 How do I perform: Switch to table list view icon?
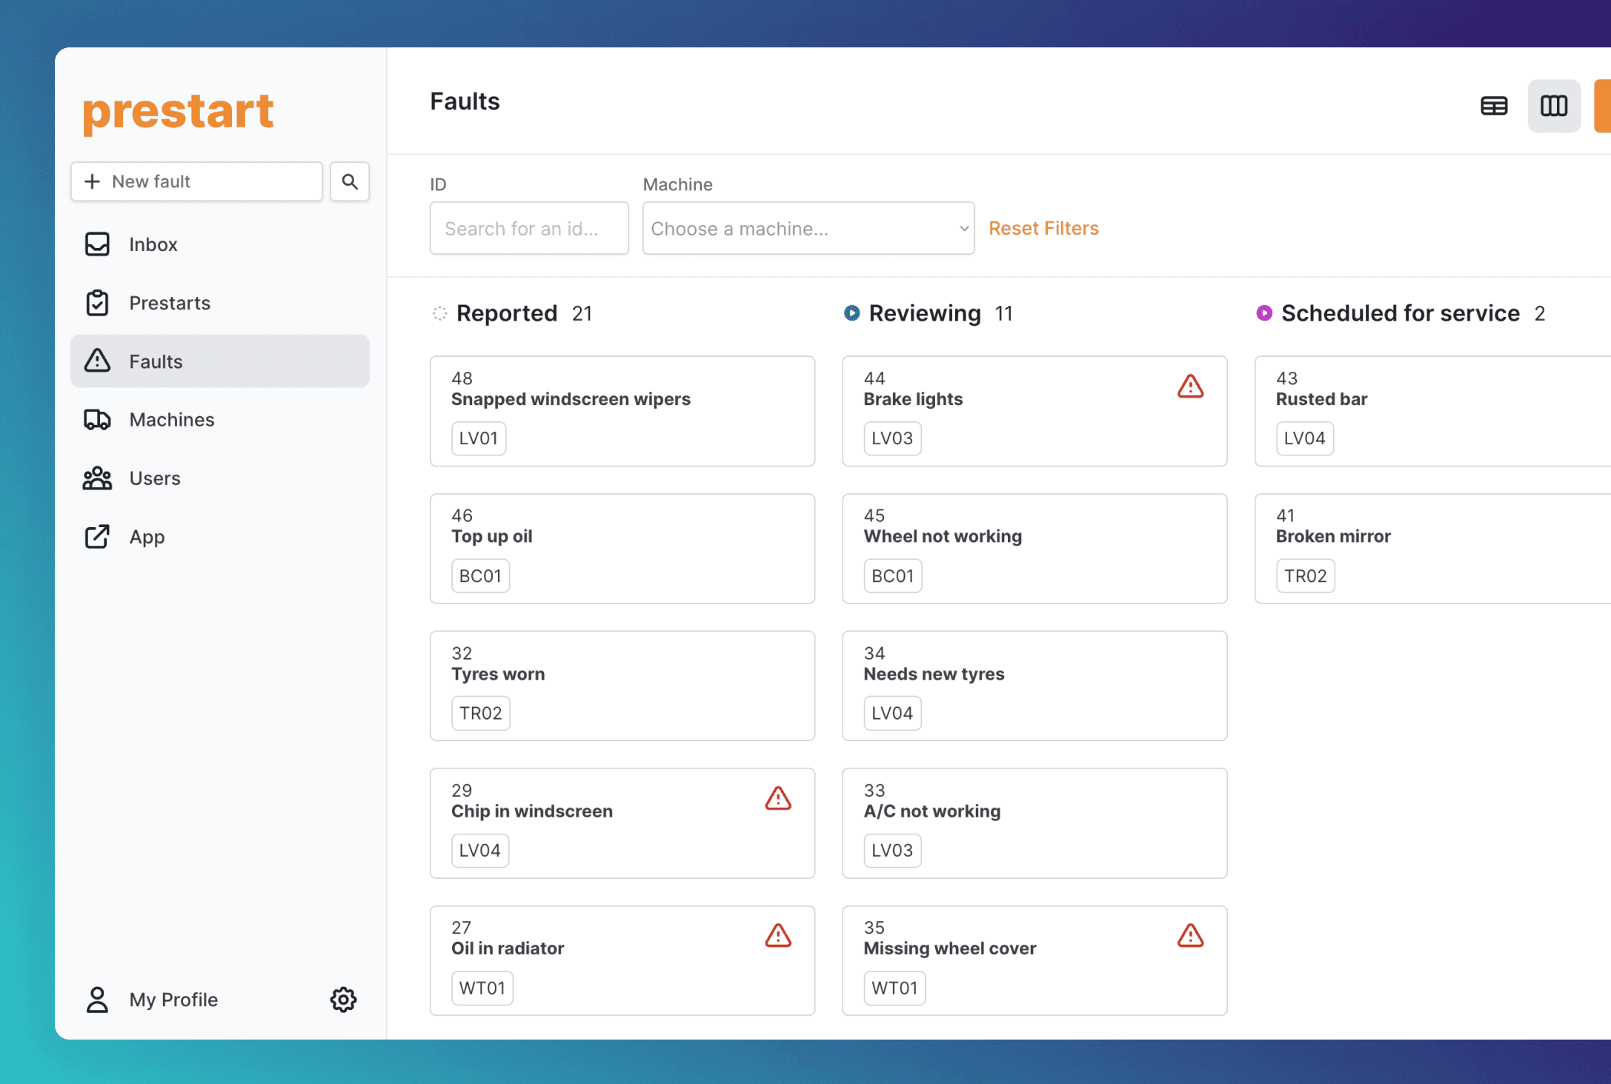point(1494,106)
